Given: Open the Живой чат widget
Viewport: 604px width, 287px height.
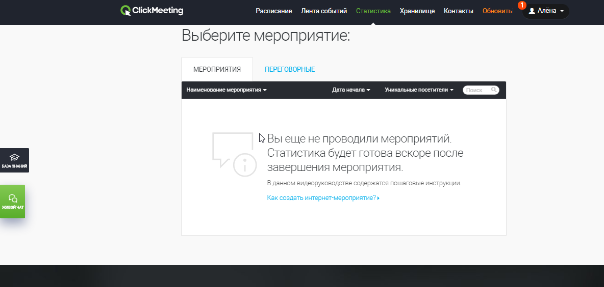Looking at the screenshot, I should [x=12, y=202].
